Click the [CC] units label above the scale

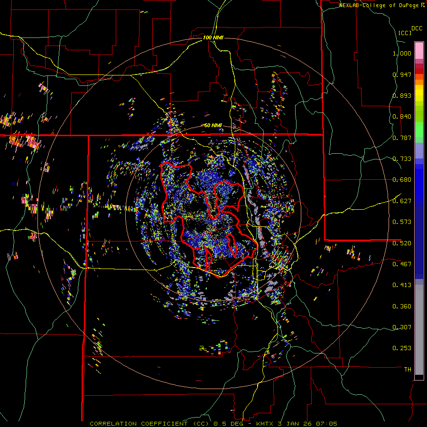[405, 33]
